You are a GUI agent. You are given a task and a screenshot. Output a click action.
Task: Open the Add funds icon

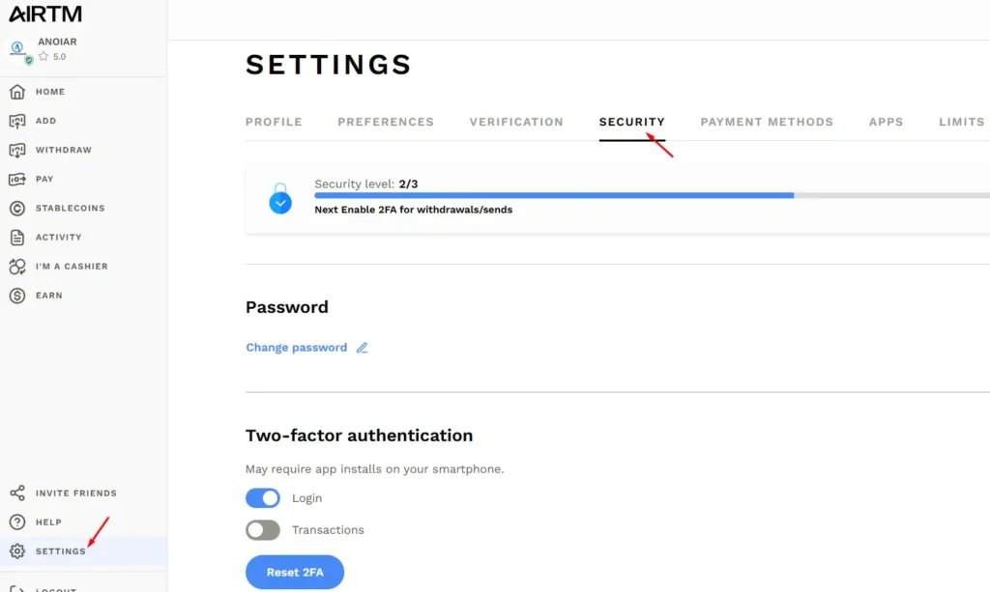[16, 121]
